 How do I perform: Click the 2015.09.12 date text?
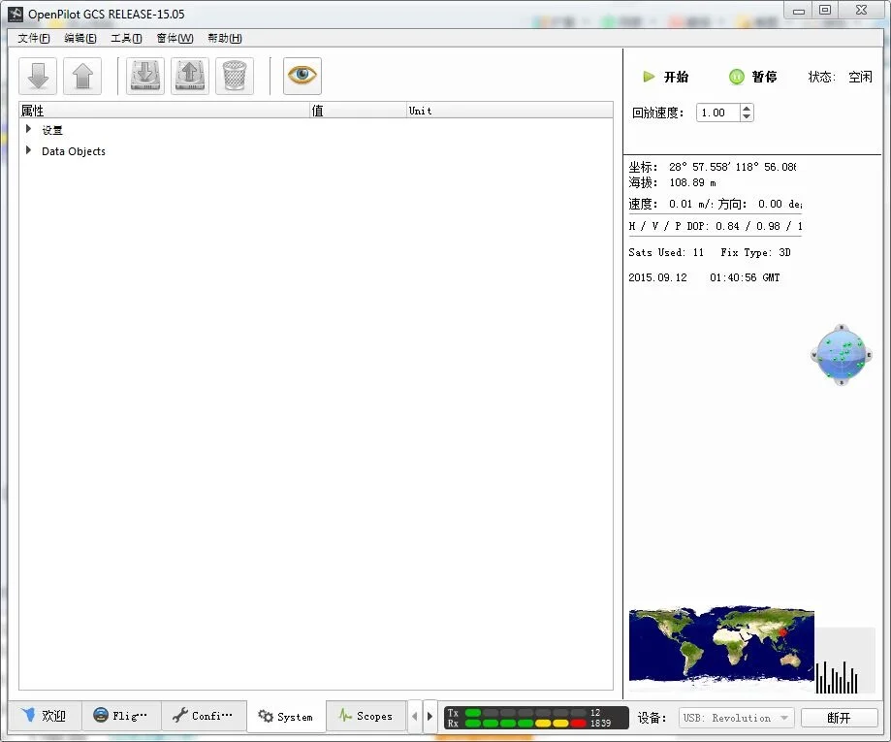(x=657, y=277)
